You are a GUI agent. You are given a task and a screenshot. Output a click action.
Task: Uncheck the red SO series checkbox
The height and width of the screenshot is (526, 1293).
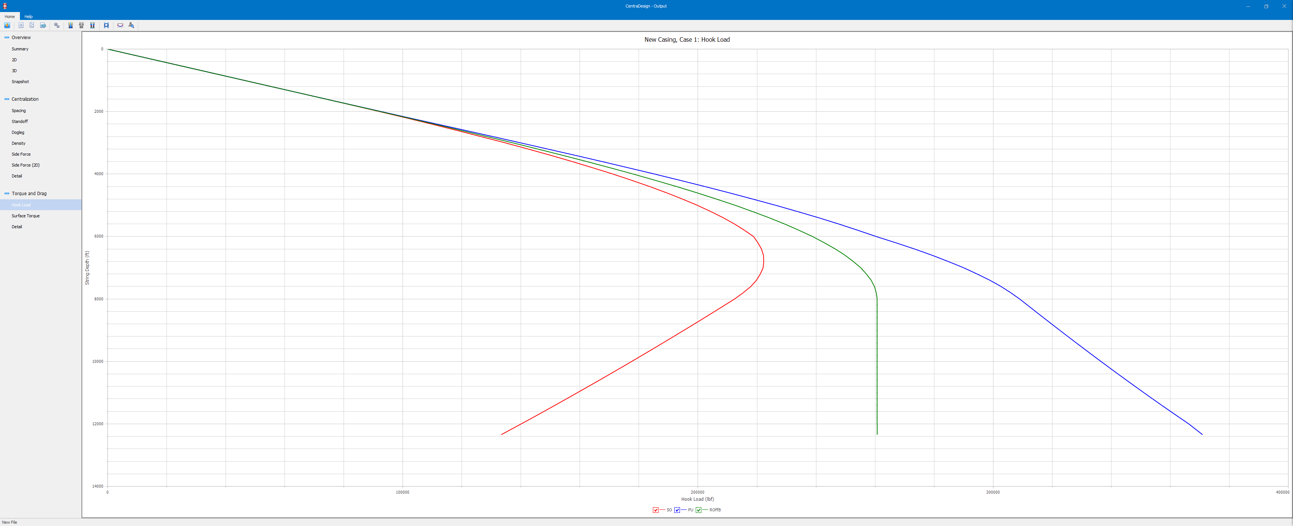coord(656,510)
